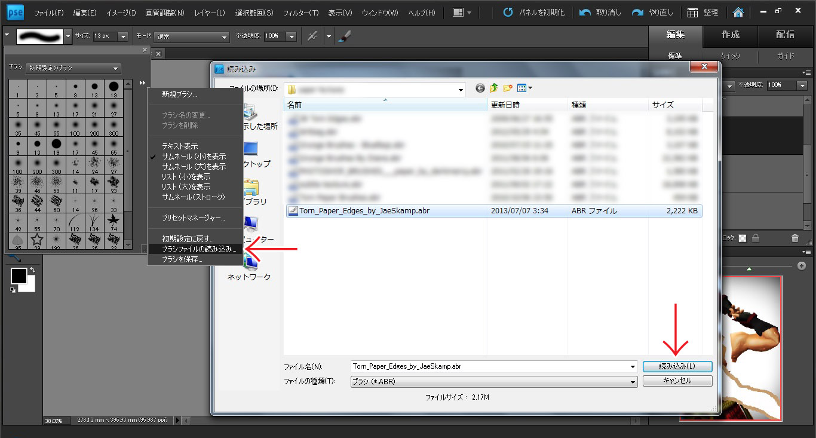
Task: Click the 読み込み(L) load button
Action: coord(677,366)
